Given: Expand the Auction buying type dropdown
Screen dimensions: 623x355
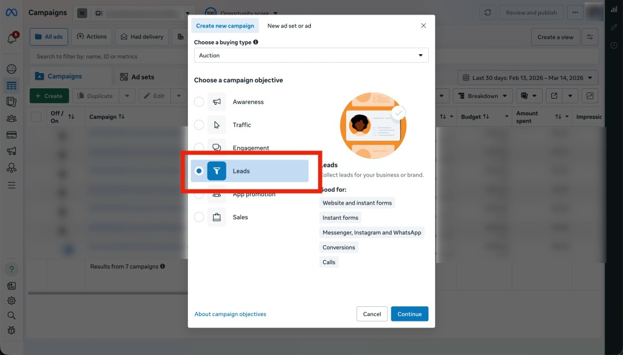Looking at the screenshot, I should coord(311,55).
